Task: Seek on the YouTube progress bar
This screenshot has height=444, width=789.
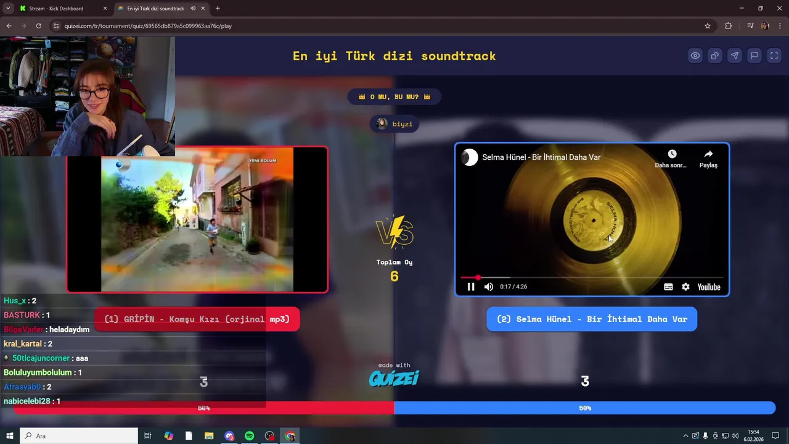Action: (592, 277)
